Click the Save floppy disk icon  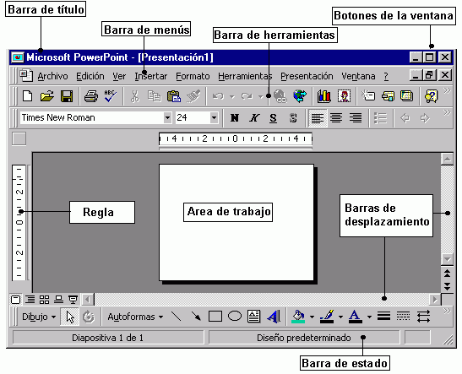click(67, 96)
